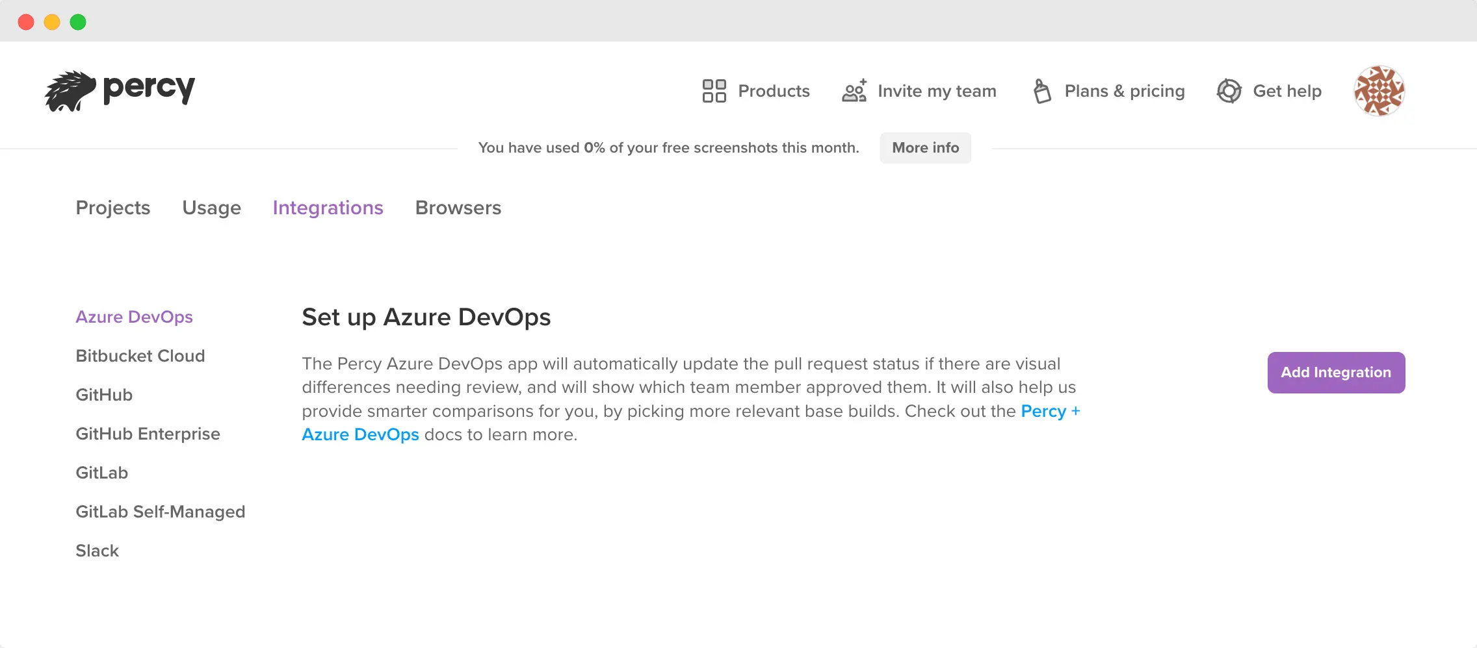Image resolution: width=1477 pixels, height=648 pixels.
Task: Switch to the Projects tab
Action: coord(113,208)
